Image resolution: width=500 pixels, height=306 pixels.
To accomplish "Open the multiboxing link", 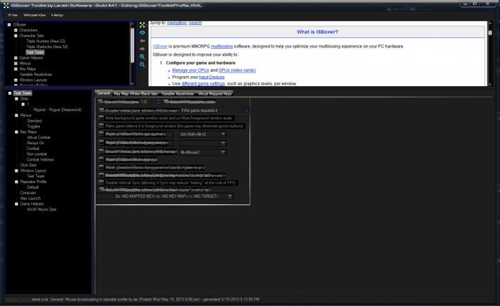I will coord(222,46).
